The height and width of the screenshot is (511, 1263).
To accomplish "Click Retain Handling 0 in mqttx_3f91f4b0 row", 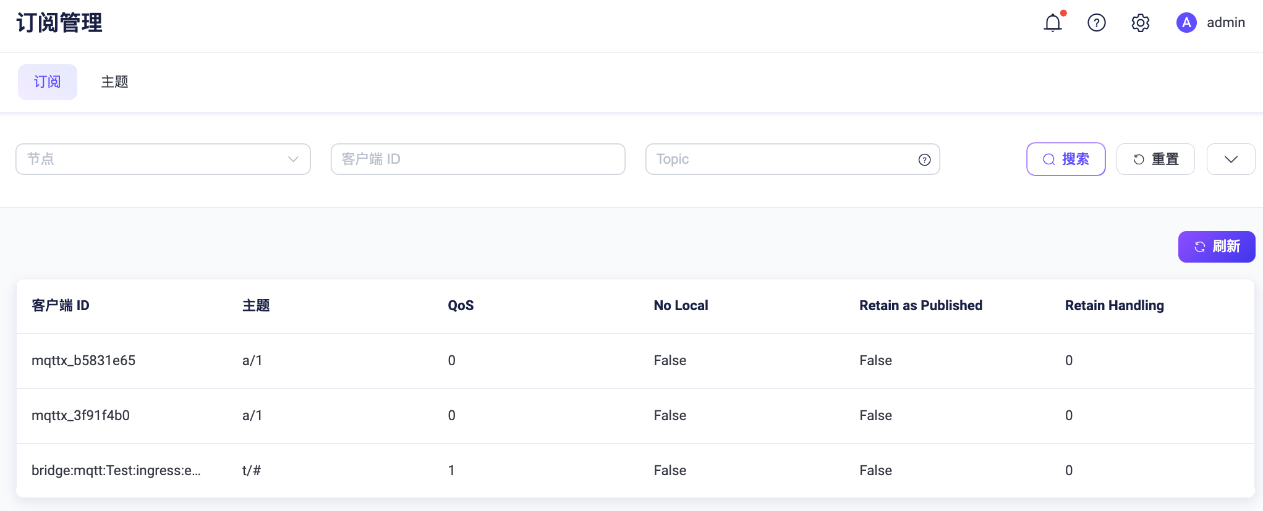I will (1069, 416).
